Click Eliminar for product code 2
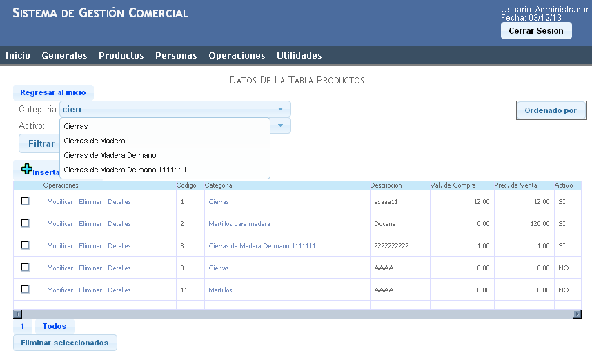 click(90, 224)
